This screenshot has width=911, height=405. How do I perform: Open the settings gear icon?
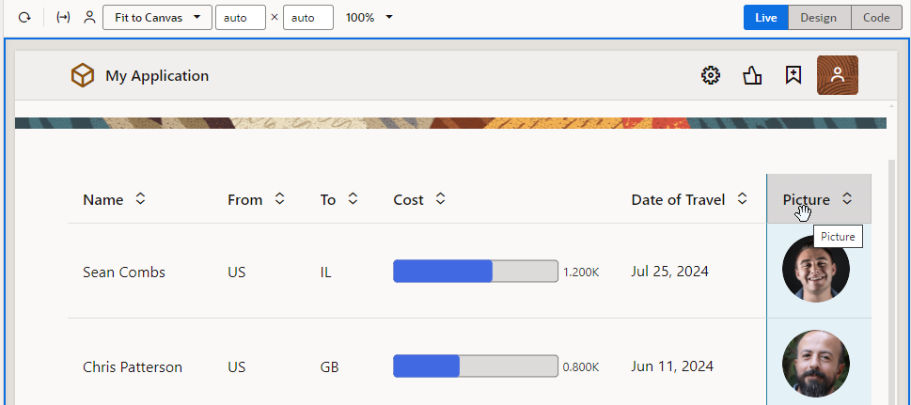(x=711, y=76)
